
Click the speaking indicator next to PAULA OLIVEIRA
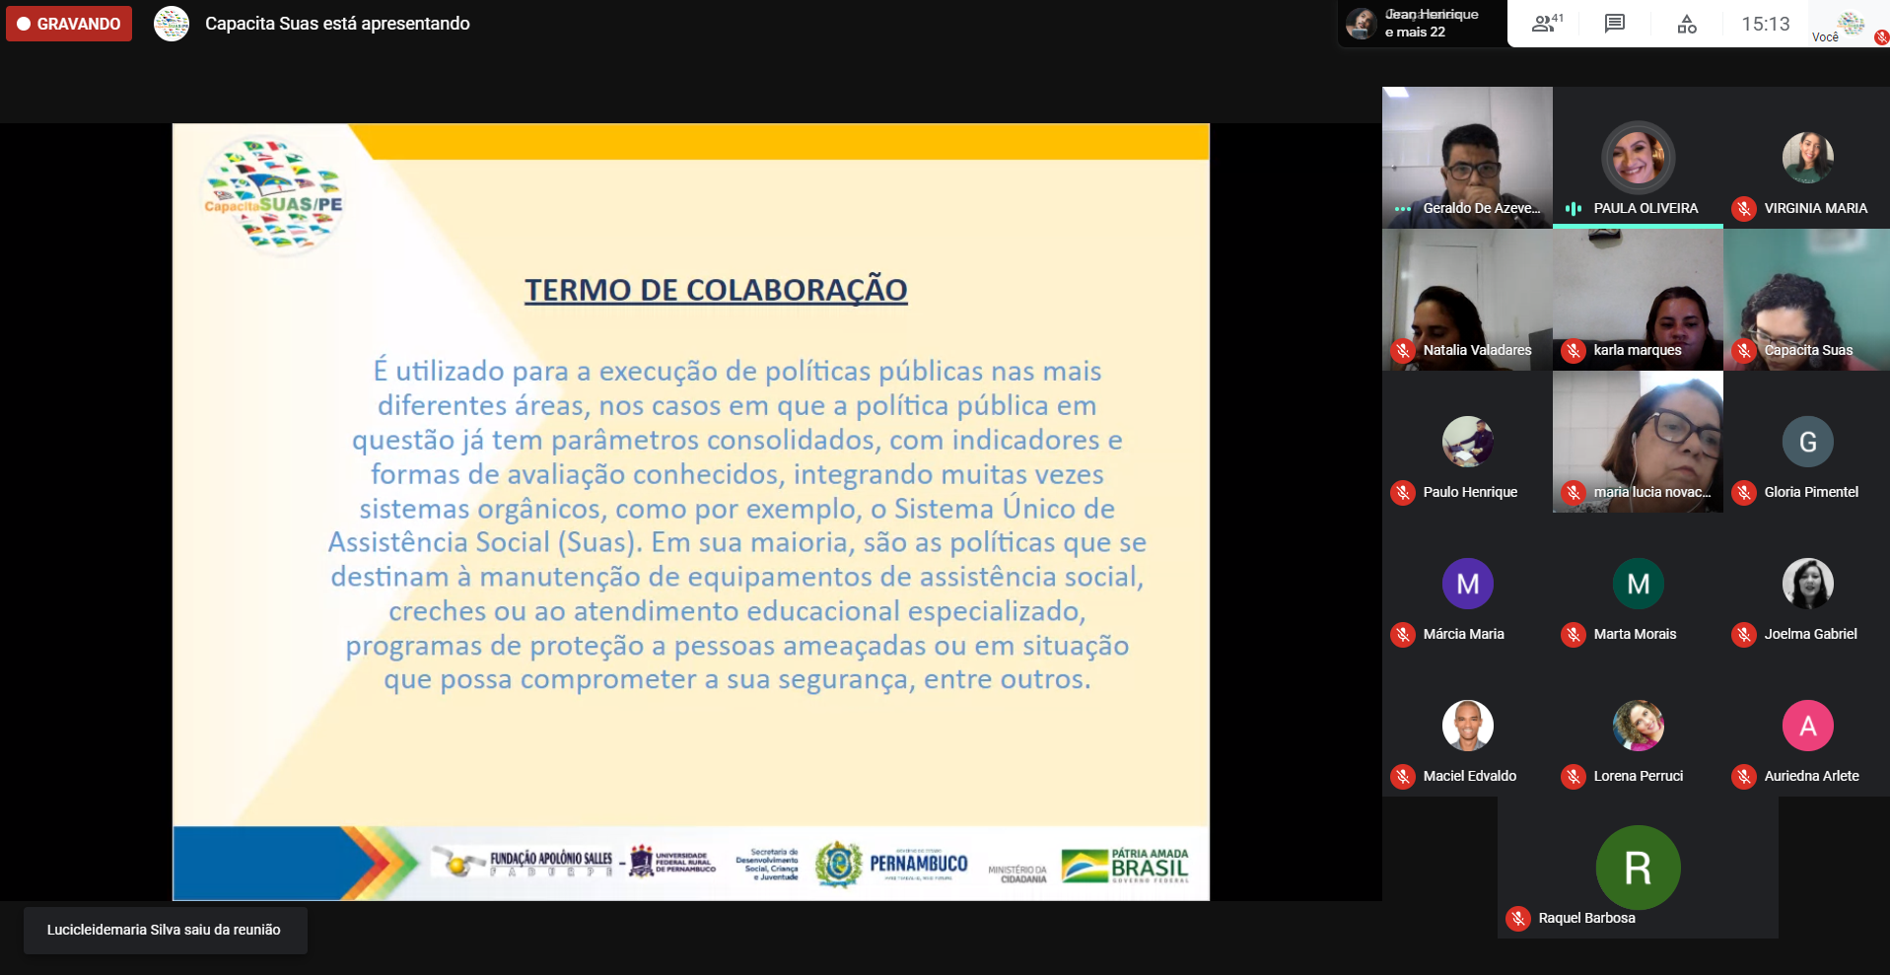coord(1574,209)
